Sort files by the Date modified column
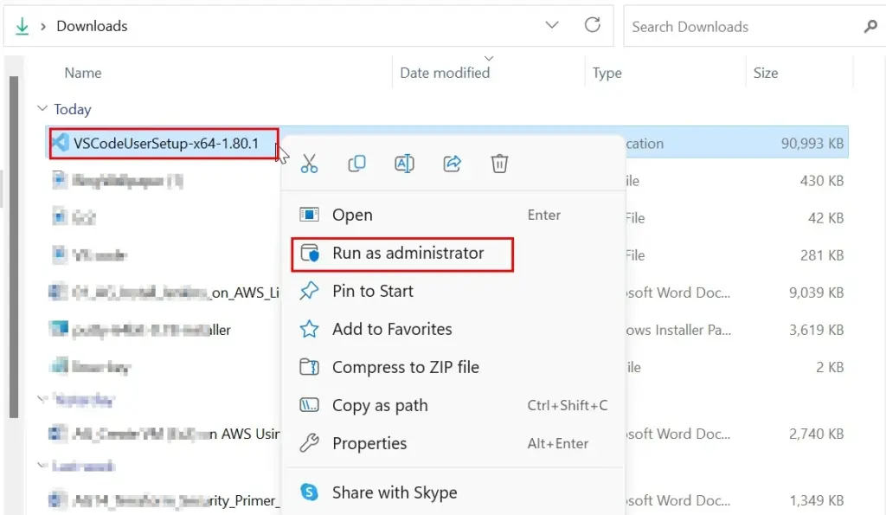886x515 pixels. pyautogui.click(x=446, y=73)
